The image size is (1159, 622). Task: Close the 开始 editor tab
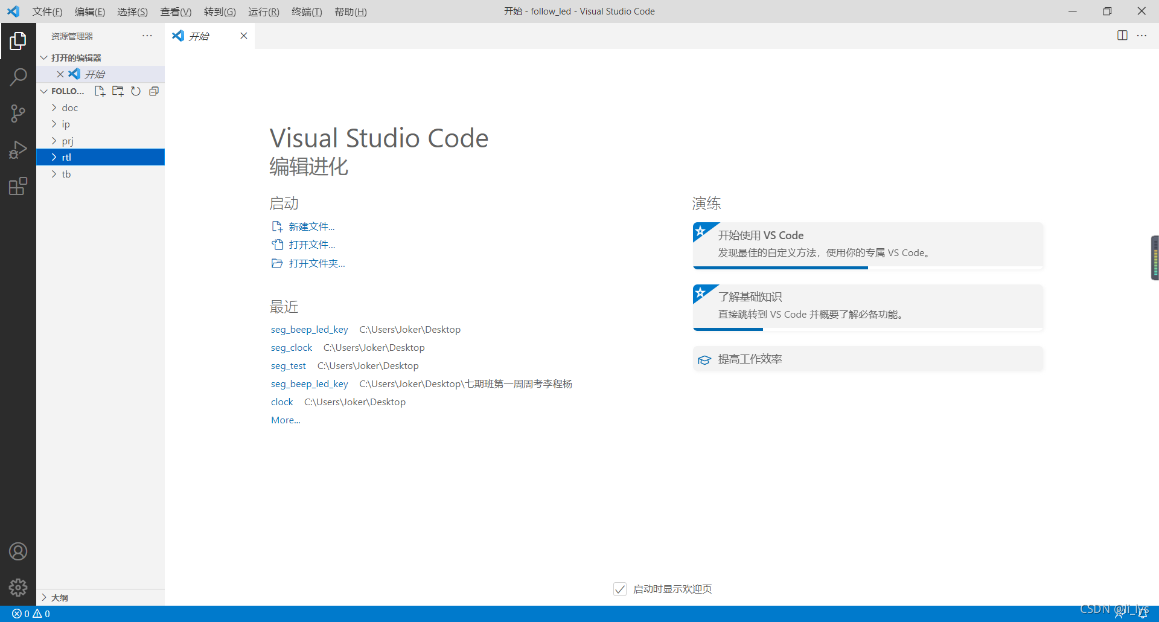(244, 36)
